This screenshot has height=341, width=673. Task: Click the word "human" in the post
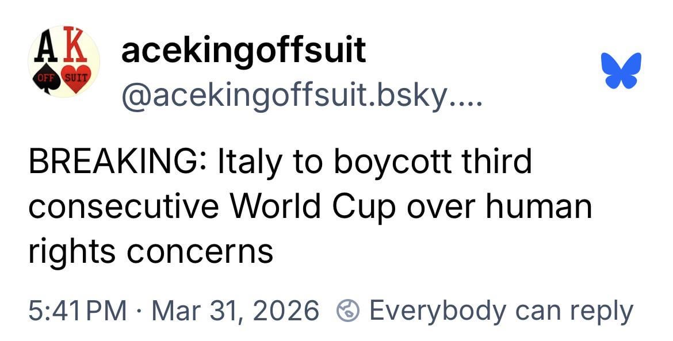(x=538, y=206)
